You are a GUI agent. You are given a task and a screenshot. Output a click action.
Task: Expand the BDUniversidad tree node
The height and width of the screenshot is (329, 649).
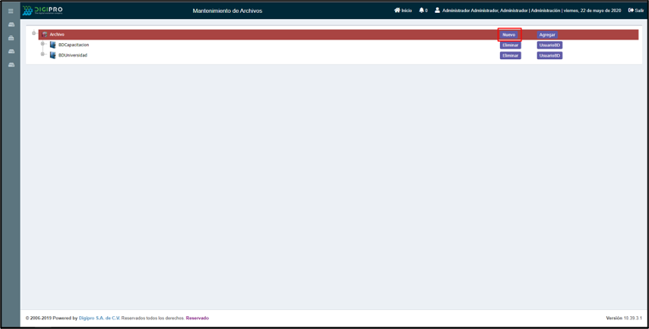[x=43, y=55]
